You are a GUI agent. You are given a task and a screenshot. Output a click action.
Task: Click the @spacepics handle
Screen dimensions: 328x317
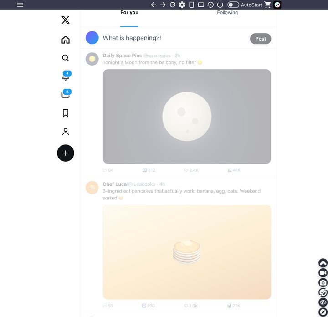157,56
